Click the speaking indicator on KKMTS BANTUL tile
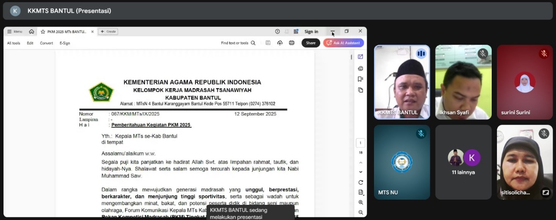 pos(421,54)
